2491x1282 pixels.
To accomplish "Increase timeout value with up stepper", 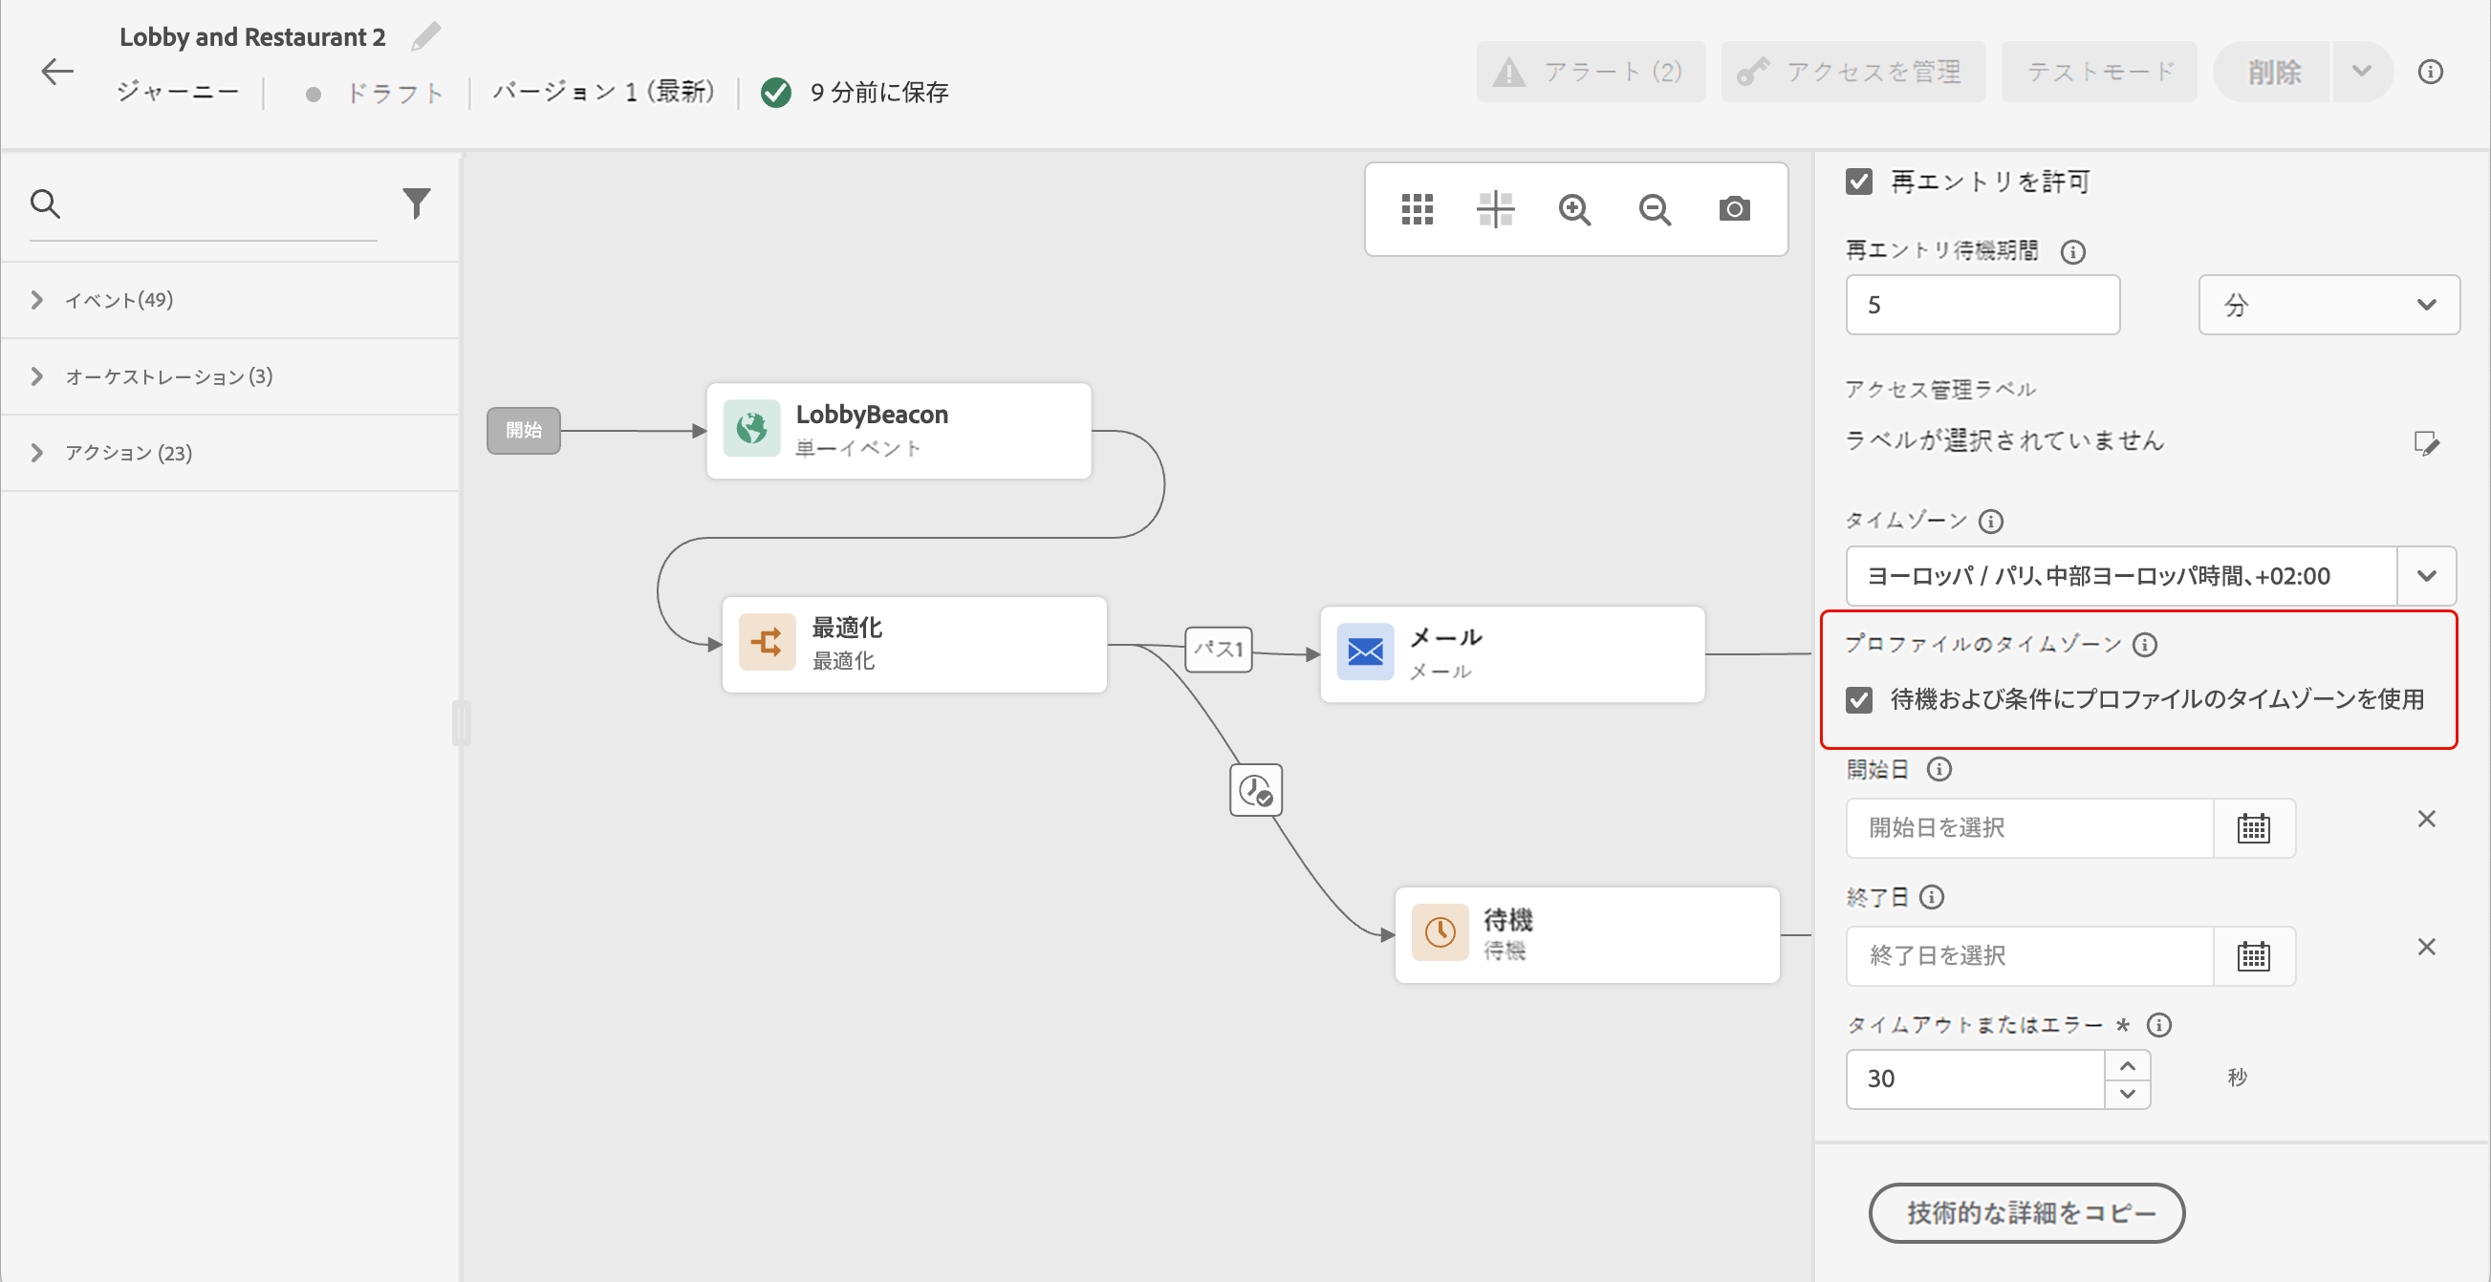I will coord(2128,1065).
